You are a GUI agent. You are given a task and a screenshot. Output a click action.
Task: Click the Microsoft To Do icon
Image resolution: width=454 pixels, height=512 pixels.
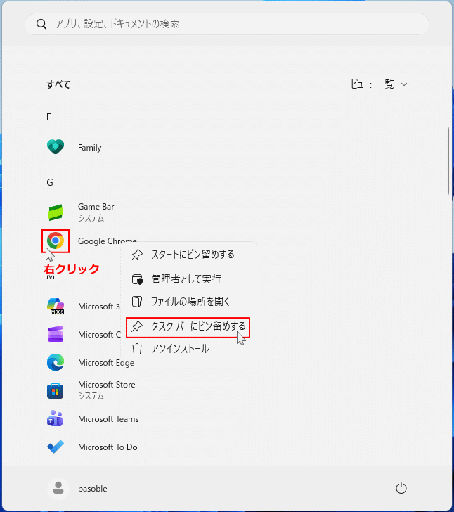tap(56, 447)
